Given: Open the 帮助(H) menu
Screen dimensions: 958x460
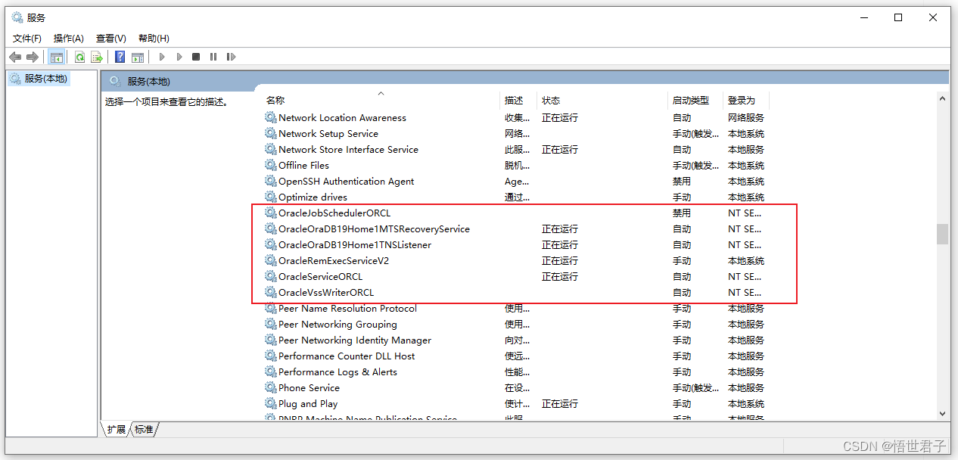Looking at the screenshot, I should tap(154, 38).
